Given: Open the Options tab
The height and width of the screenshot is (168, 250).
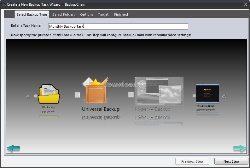Looking at the screenshot, I should (x=87, y=14).
